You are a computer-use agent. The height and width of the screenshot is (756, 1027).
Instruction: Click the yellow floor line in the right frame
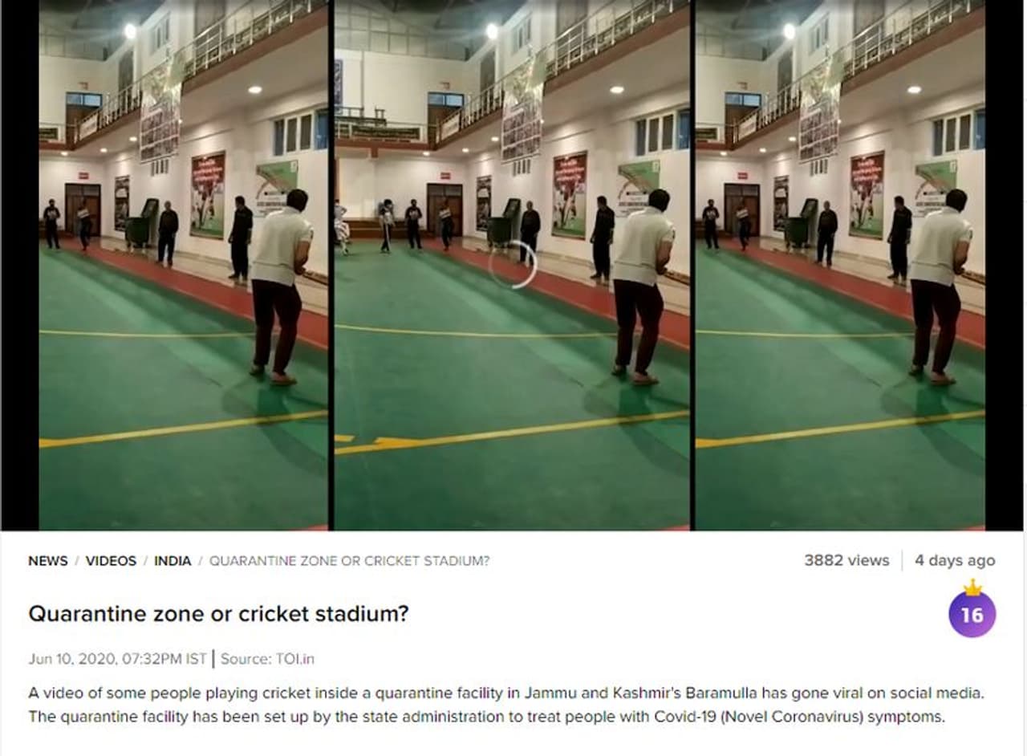click(x=840, y=429)
